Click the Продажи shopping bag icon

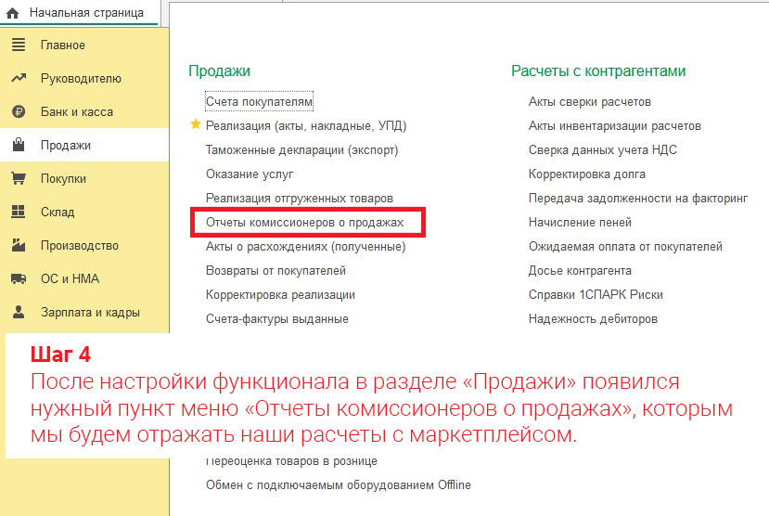[x=19, y=145]
